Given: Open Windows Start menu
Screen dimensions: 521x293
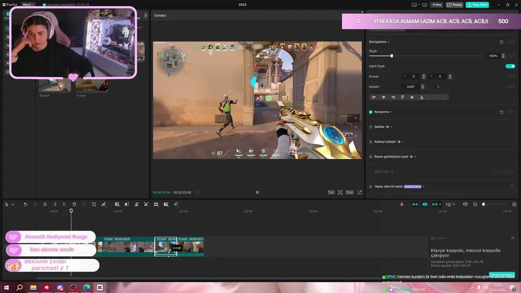Looking at the screenshot, I should click(x=6, y=287).
